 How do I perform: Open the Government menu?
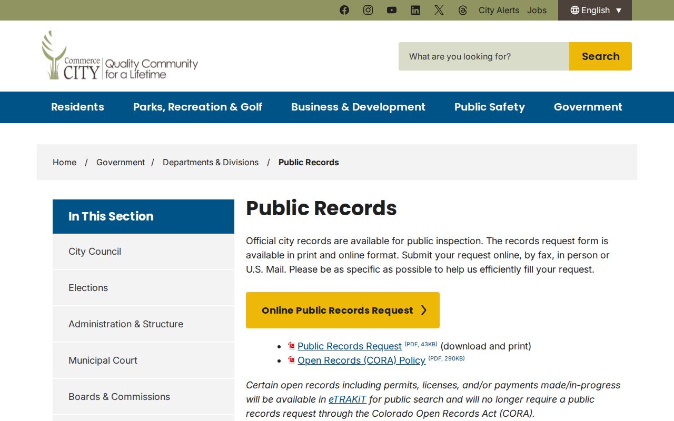[588, 107]
